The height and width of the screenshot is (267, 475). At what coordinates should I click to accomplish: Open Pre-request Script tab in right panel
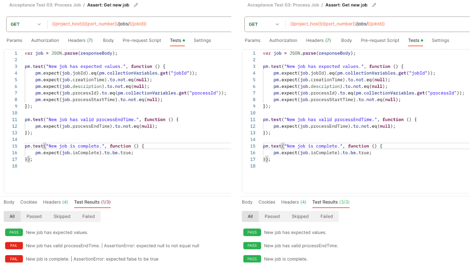[x=380, y=40]
